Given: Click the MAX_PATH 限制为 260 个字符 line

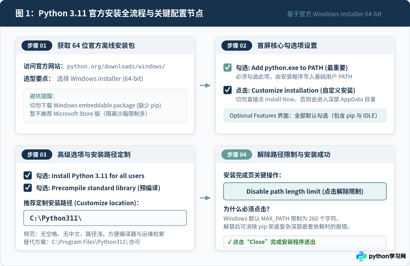Looking at the screenshot, I should tap(281, 219).
